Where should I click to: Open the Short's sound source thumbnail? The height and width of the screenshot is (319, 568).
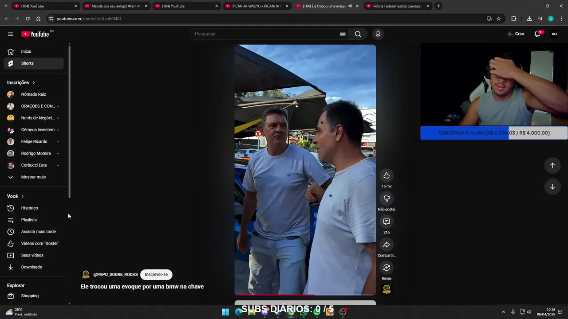(387, 289)
